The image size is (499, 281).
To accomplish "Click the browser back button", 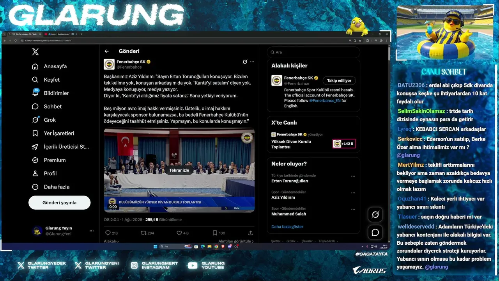I will coord(5,41).
